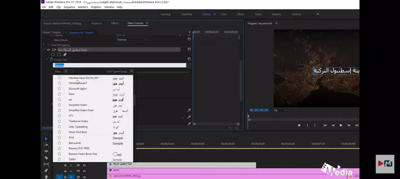Switch to the Effects panel tab
This screenshot has width=400, height=179.
114,24
